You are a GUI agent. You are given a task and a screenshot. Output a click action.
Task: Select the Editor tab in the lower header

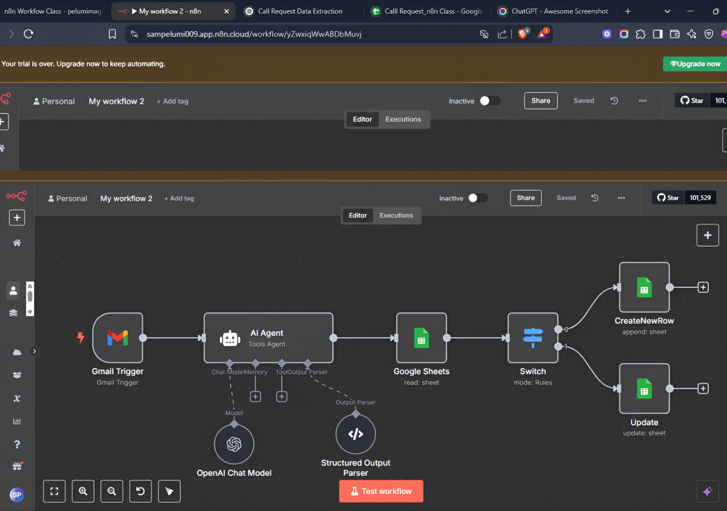pyautogui.click(x=358, y=215)
